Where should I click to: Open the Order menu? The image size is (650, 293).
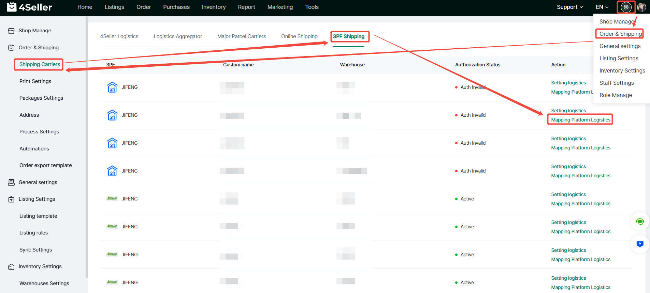[144, 7]
